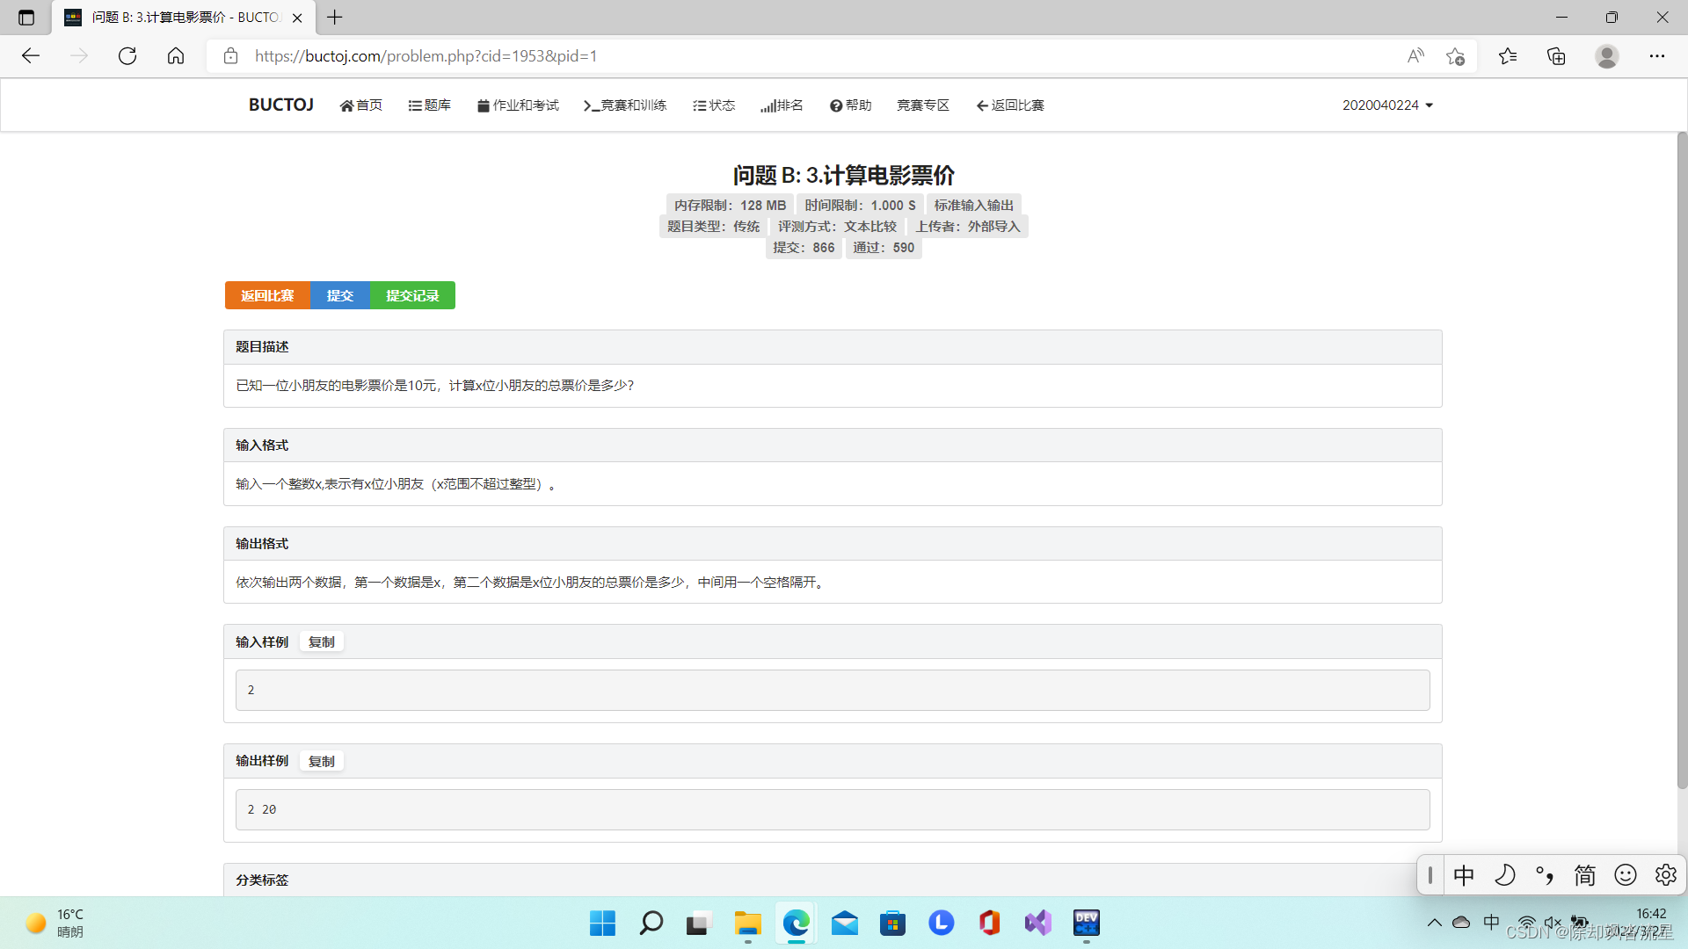1688x949 pixels.
Task: Go to 状态 in navigation bar
Action: click(713, 105)
